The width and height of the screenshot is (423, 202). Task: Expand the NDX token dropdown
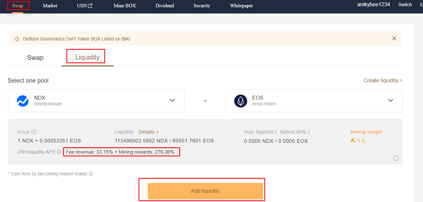(x=172, y=100)
